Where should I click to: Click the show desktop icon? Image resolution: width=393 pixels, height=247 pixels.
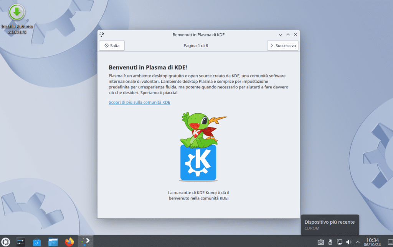390,242
